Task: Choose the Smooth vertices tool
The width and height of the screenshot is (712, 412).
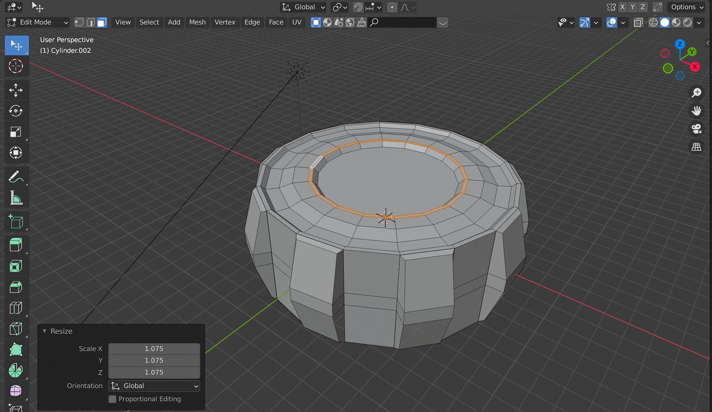Action: click(16, 391)
